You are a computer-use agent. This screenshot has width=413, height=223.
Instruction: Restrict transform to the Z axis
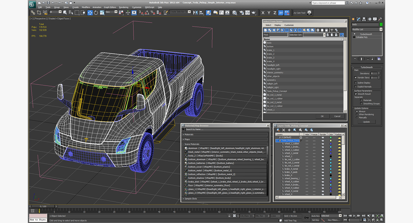[x=275, y=13]
